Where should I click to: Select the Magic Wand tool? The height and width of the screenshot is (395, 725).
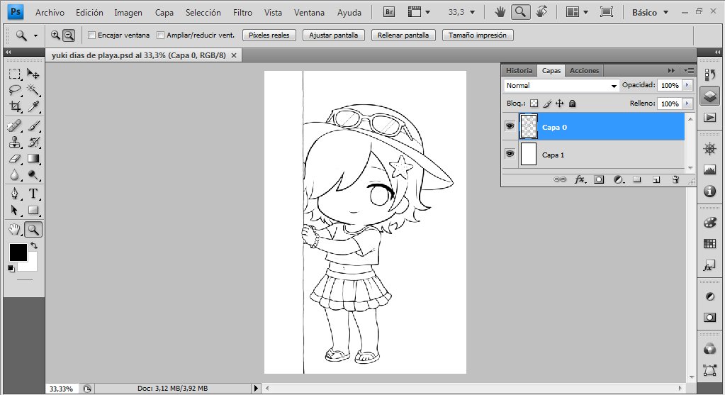pyautogui.click(x=33, y=90)
